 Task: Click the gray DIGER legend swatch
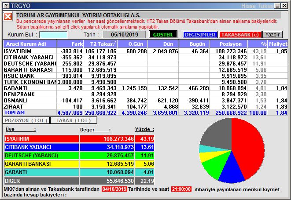[x=41, y=181]
